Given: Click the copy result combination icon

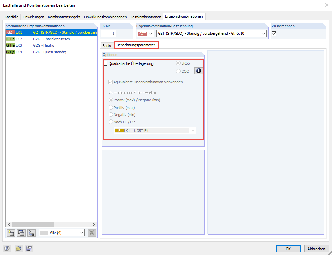Looking at the screenshot, I should click(x=21, y=233).
